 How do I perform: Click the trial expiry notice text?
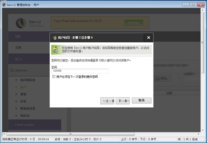point(77,21)
